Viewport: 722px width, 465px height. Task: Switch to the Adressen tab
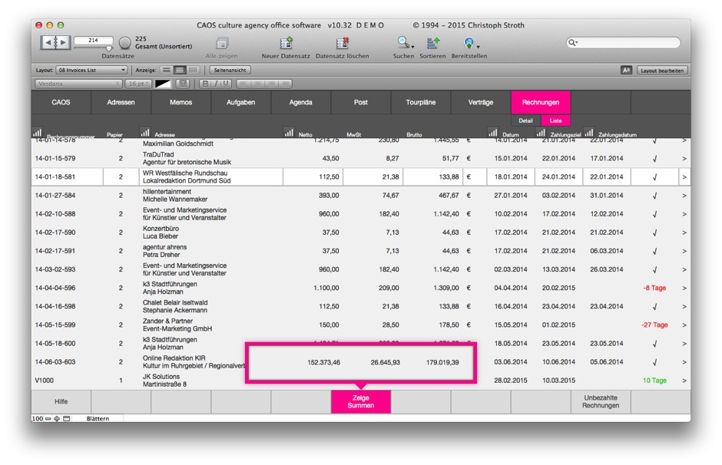click(x=121, y=103)
